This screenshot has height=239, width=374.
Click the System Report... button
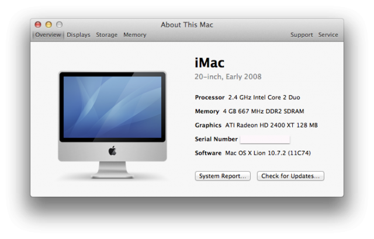(x=223, y=176)
